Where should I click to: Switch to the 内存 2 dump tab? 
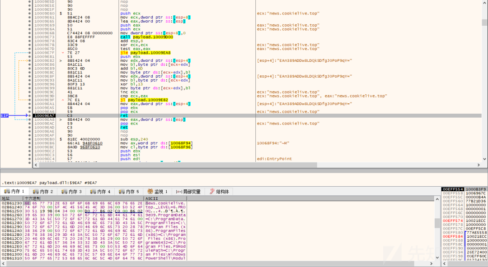[x=43, y=192]
